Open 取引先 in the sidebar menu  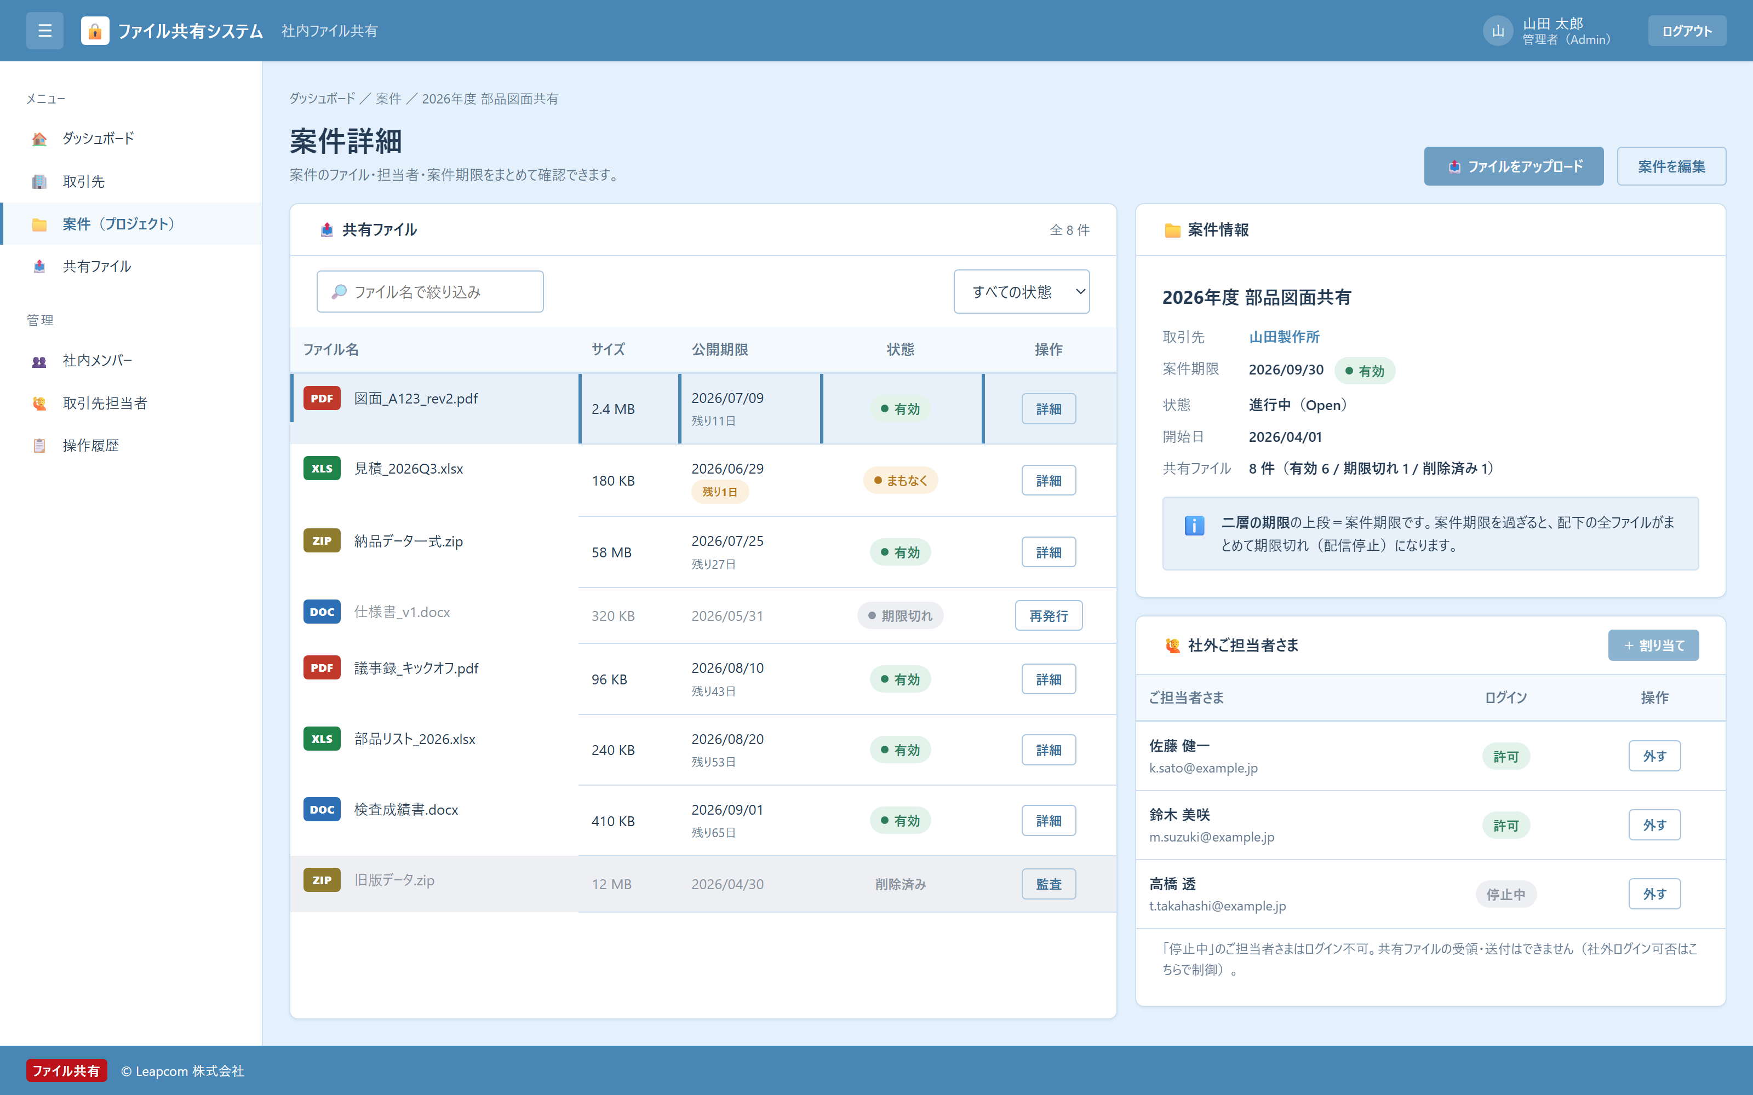coord(130,181)
